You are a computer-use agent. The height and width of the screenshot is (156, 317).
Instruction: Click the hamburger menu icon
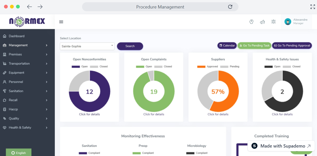coord(61,22)
